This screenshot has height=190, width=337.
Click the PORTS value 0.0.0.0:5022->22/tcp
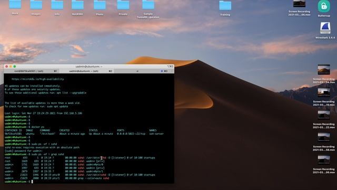(131, 134)
